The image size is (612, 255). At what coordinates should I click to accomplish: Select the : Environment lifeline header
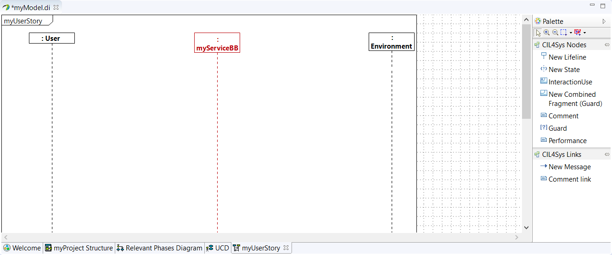point(392,42)
